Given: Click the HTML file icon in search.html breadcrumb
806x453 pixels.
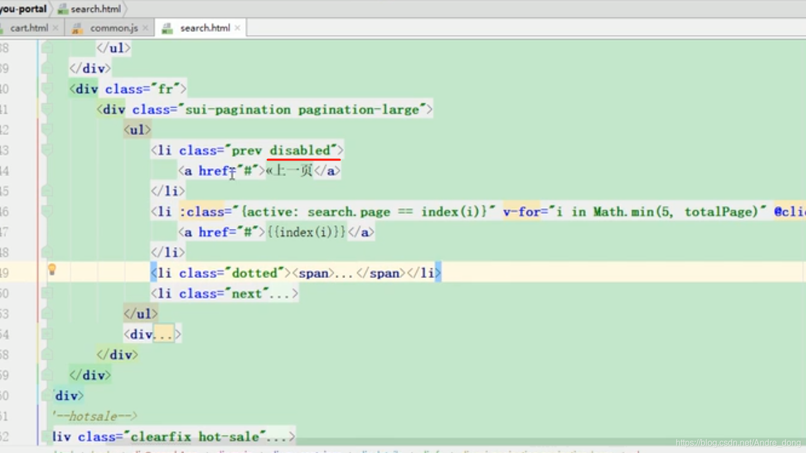Looking at the screenshot, I should pos(63,9).
